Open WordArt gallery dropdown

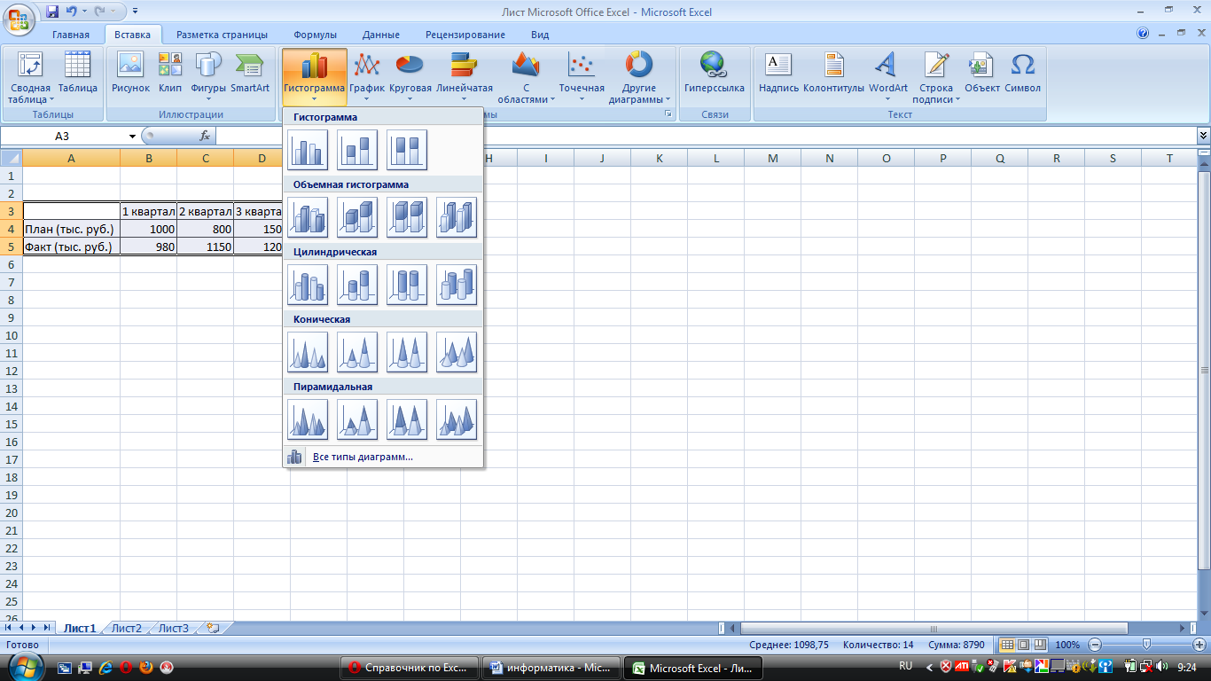click(x=887, y=78)
